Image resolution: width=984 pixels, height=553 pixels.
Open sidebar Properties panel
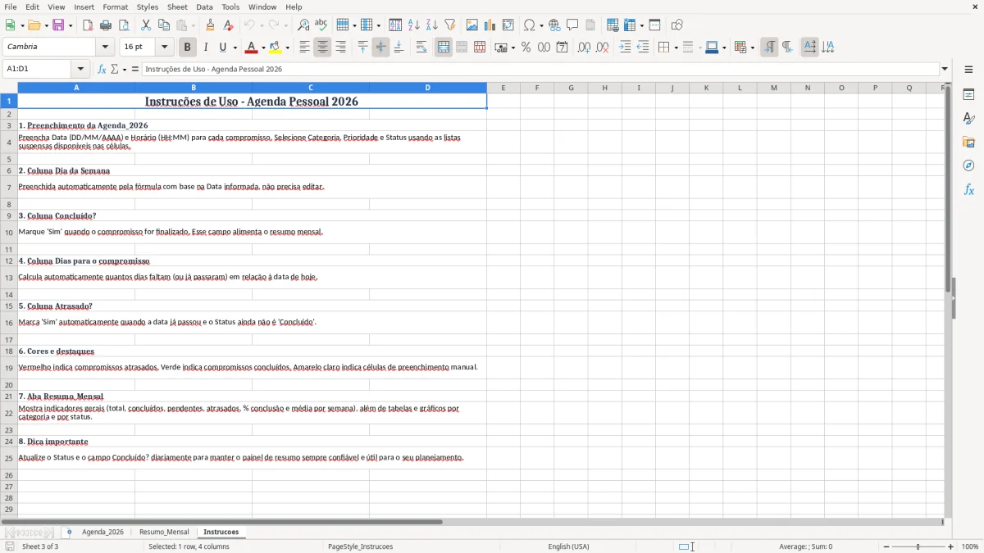[x=968, y=94]
